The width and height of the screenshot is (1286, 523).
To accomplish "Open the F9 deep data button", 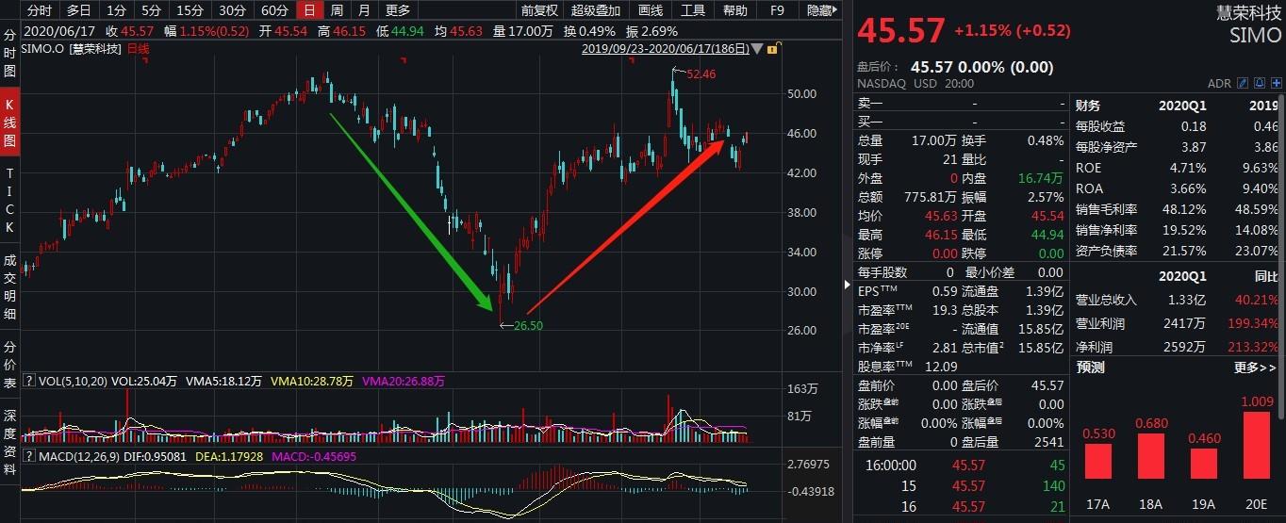I will coord(777,10).
